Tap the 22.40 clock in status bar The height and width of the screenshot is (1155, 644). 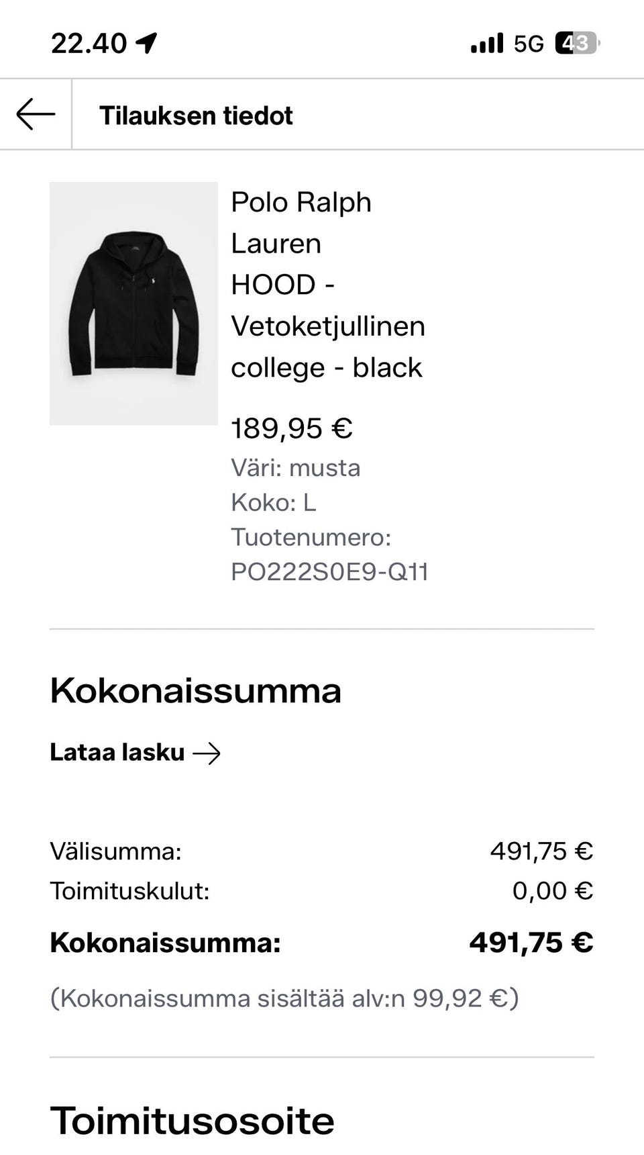[x=89, y=44]
